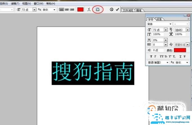192x125 pixels.
Task: Click the vertical scale 100% field
Action: 158,34
